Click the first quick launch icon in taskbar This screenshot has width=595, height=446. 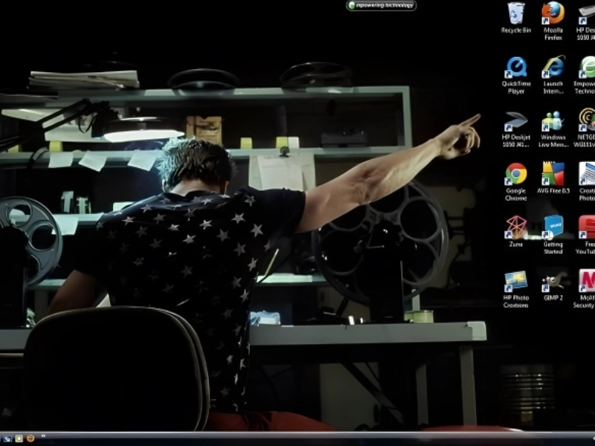[x=7, y=439]
